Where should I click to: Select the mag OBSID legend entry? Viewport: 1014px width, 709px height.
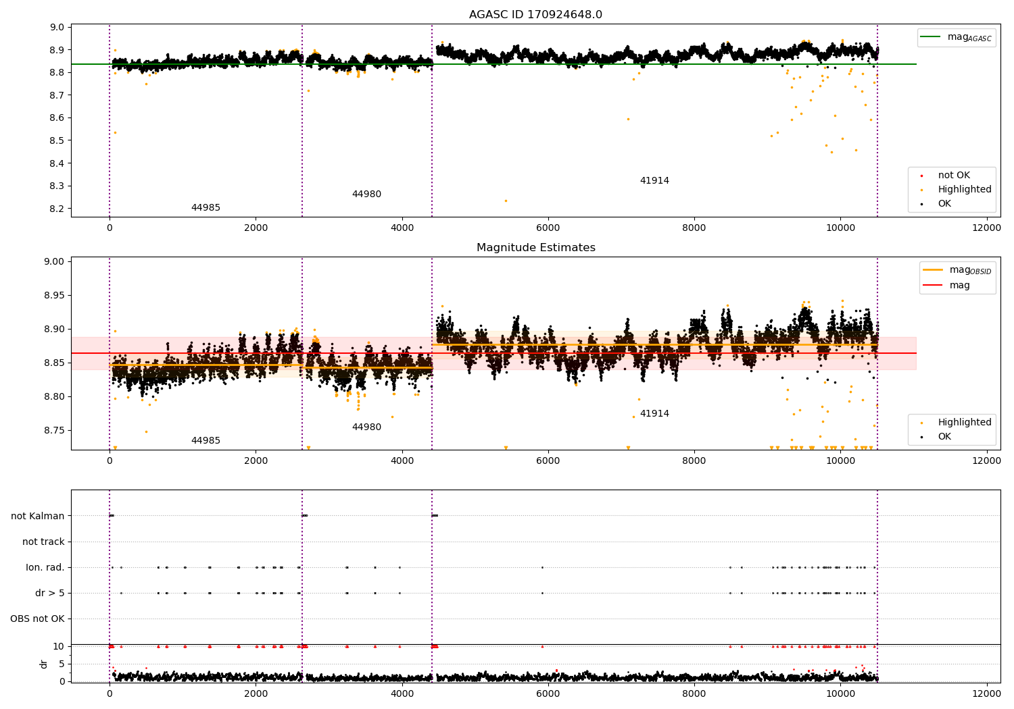tap(957, 270)
